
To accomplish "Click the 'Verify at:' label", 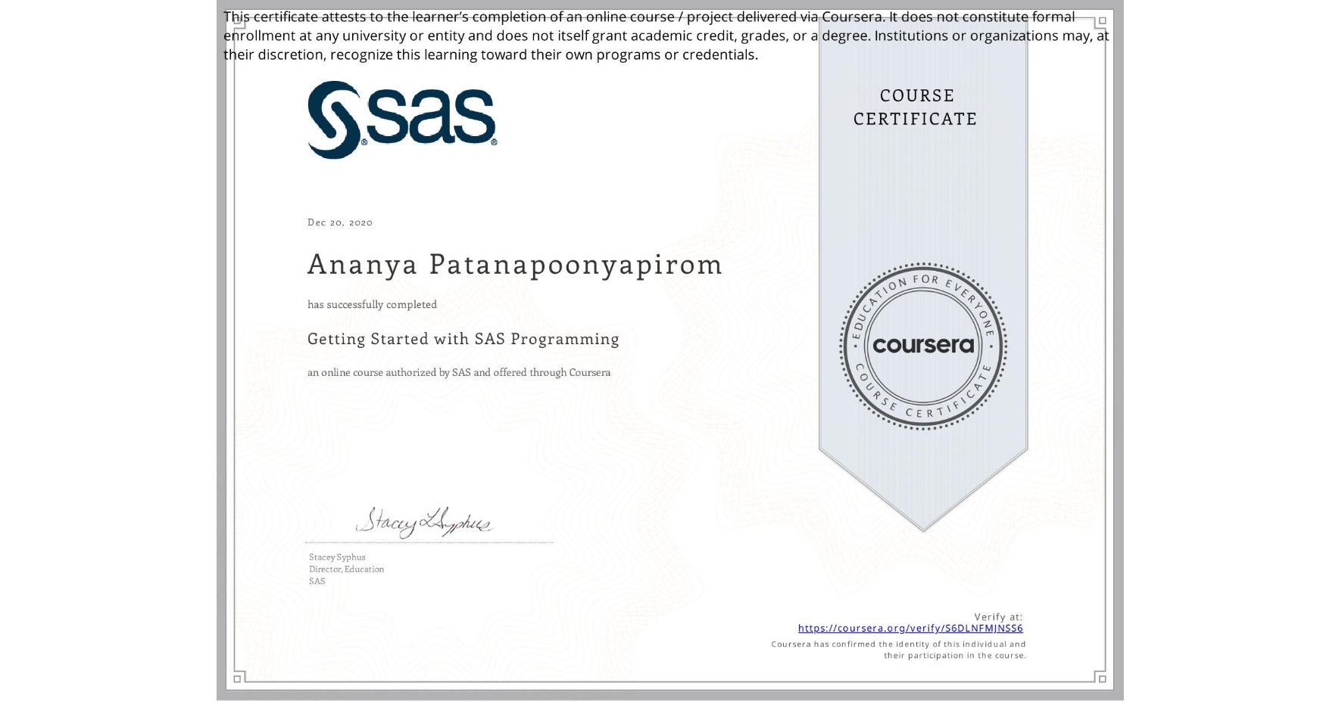I will pyautogui.click(x=998, y=617).
